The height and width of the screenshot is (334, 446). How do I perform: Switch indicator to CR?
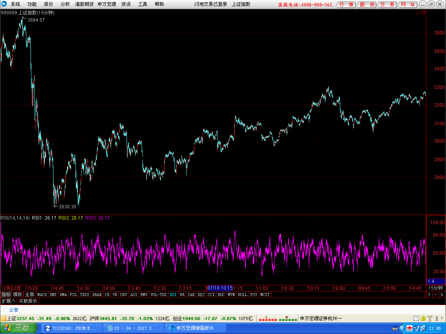[107, 295]
